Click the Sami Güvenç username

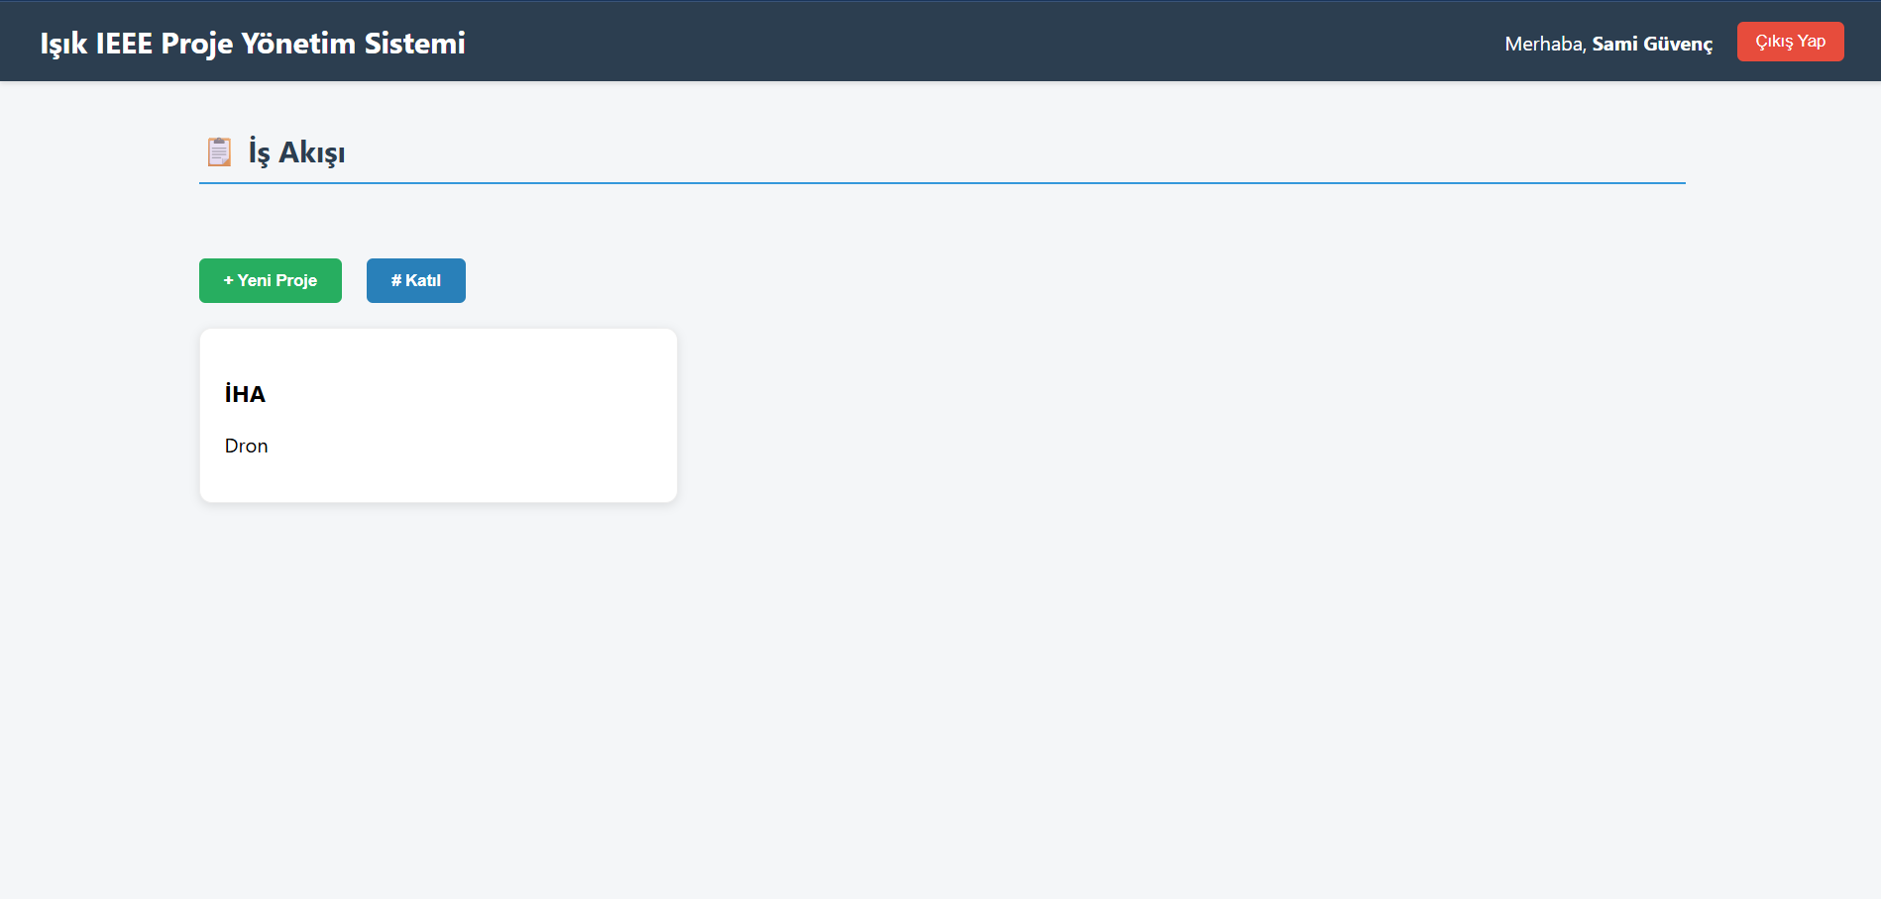[x=1652, y=44]
